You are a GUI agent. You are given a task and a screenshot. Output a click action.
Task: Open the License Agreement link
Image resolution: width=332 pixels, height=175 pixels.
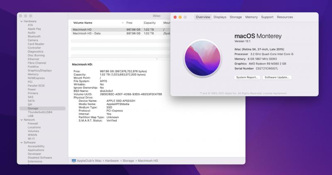(x=275, y=93)
